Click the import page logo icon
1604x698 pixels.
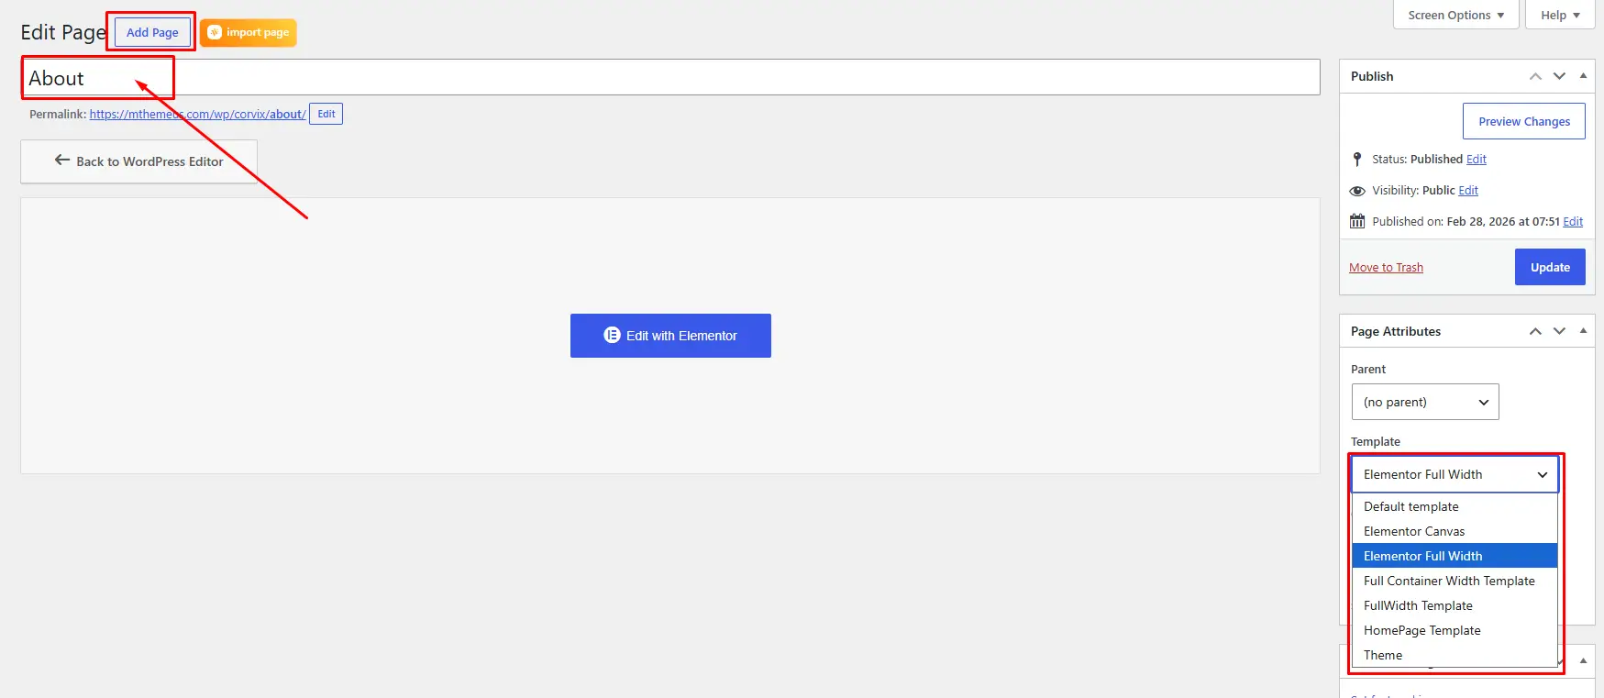[x=215, y=32]
